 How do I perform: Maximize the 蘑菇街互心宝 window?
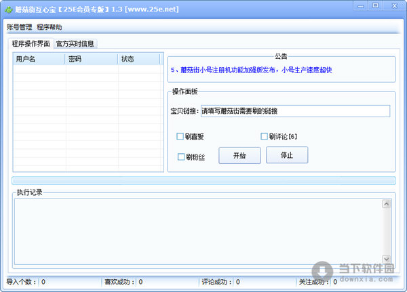375,5
